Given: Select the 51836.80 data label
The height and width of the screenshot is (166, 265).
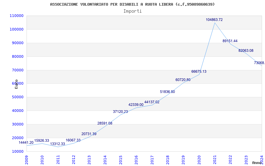Looking at the screenshot, I should click(168, 92).
